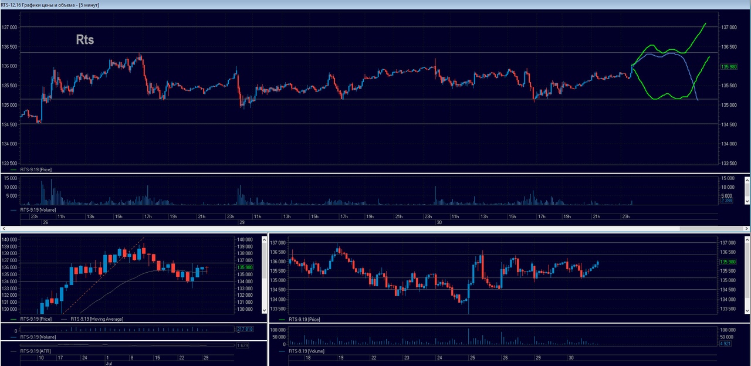
Task: Click the 1.679 ATR value tag
Action: (x=243, y=345)
